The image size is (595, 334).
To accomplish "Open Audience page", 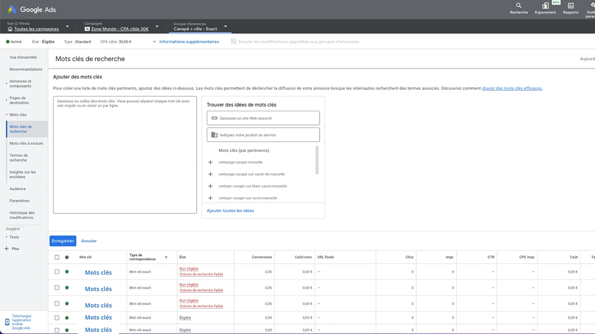I will click(x=17, y=189).
